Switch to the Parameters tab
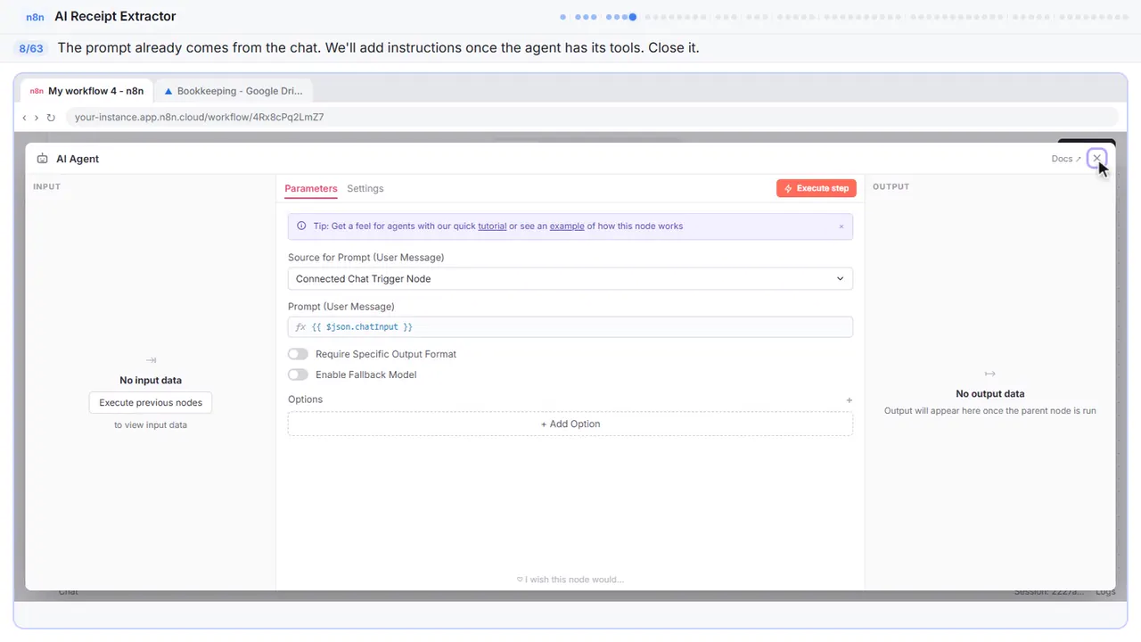Viewport: 1141px width, 642px height. (x=311, y=189)
